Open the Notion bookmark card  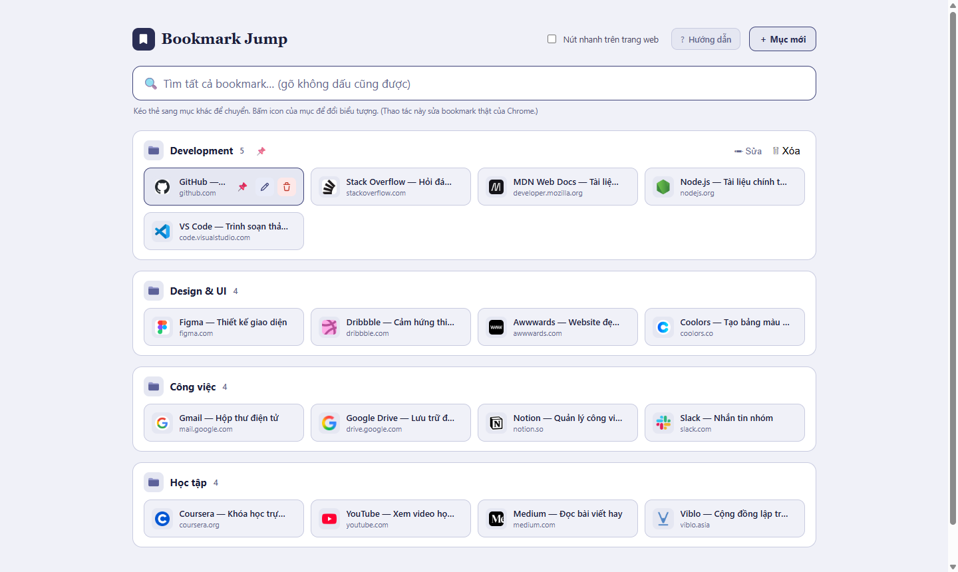point(558,423)
